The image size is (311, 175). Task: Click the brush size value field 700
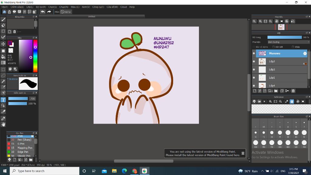tap(32, 99)
